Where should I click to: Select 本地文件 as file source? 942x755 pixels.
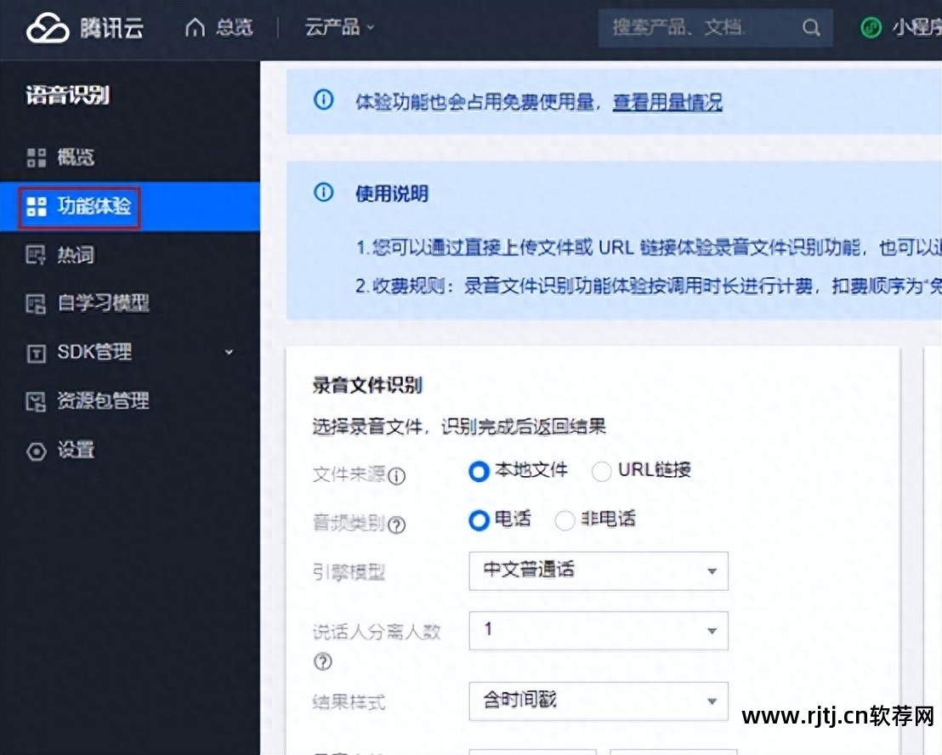click(479, 470)
